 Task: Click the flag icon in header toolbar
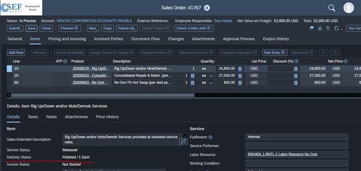coord(312,28)
